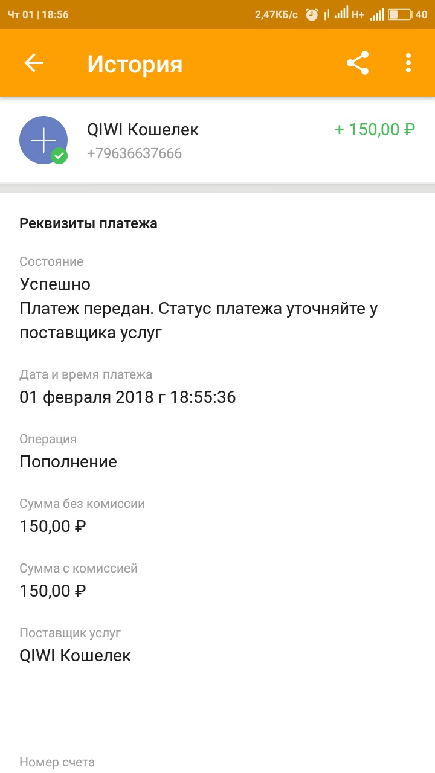Viewport: 435px width, 773px height.
Task: Tap the Успешно payment status
Action: pos(55,284)
